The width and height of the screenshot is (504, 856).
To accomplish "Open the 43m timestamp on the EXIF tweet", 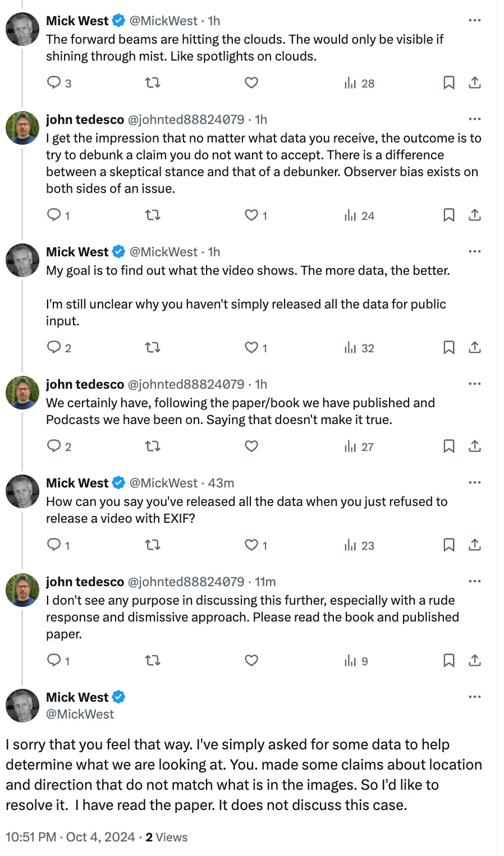I will pyautogui.click(x=221, y=483).
